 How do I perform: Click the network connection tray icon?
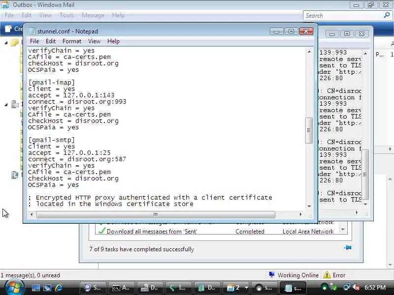tap(347, 288)
